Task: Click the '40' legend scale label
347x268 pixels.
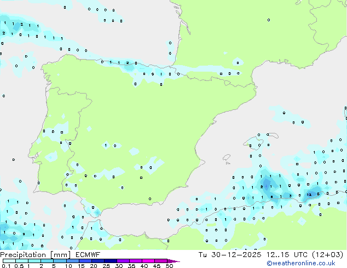Action: (144, 266)
